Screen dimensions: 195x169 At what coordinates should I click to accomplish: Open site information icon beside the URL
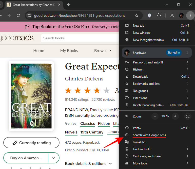tap(29, 15)
